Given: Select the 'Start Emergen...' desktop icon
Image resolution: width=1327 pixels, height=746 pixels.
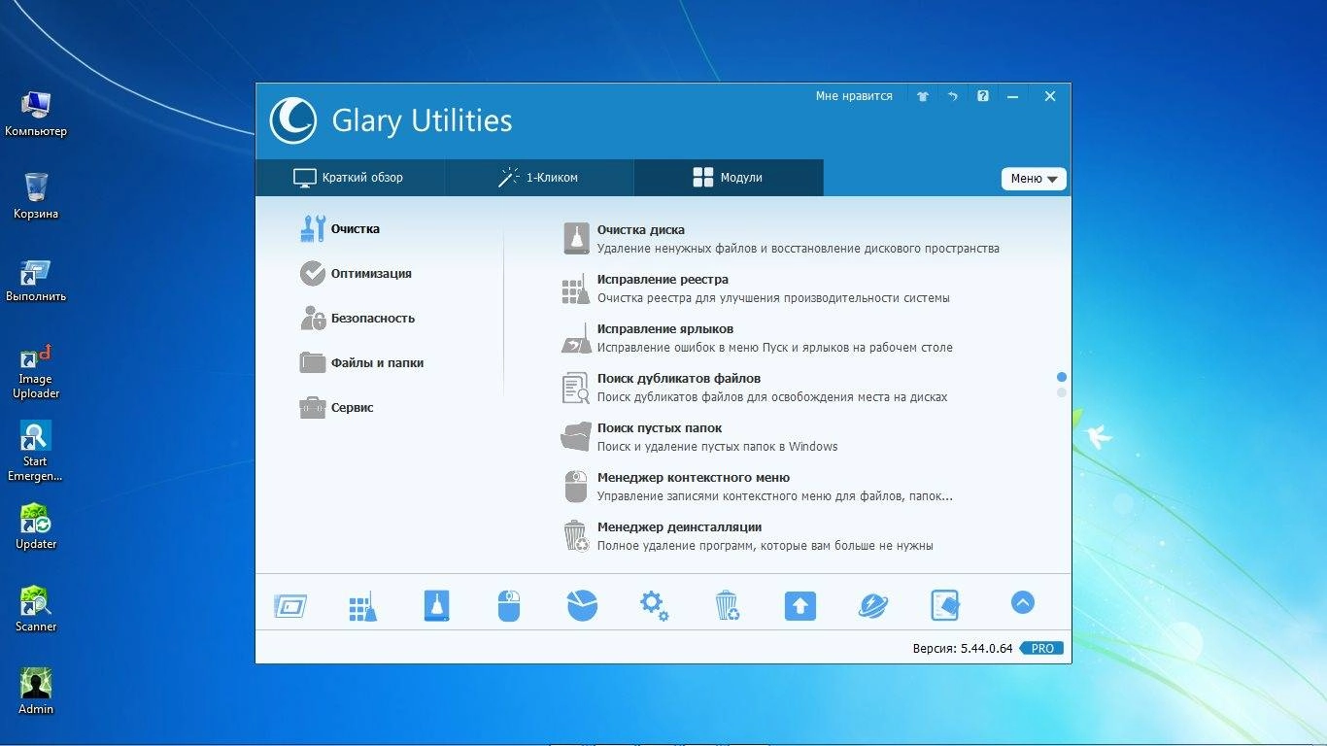Looking at the screenshot, I should click(x=36, y=452).
